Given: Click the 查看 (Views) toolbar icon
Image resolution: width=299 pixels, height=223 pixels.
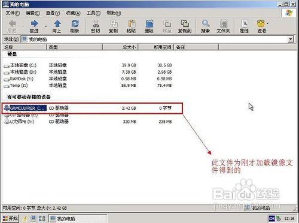Looking at the screenshot, I should point(261,23).
